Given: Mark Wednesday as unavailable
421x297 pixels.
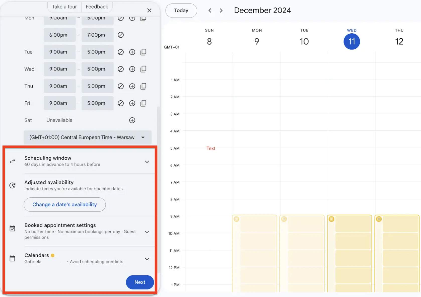Looking at the screenshot, I should tap(121, 69).
